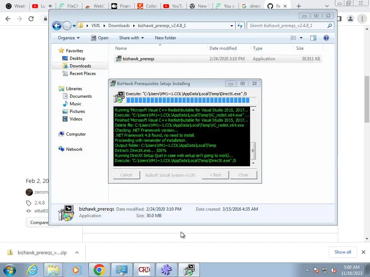The width and height of the screenshot is (370, 277).
Task: Click the Close button in BizHawk setup
Action: point(244,175)
